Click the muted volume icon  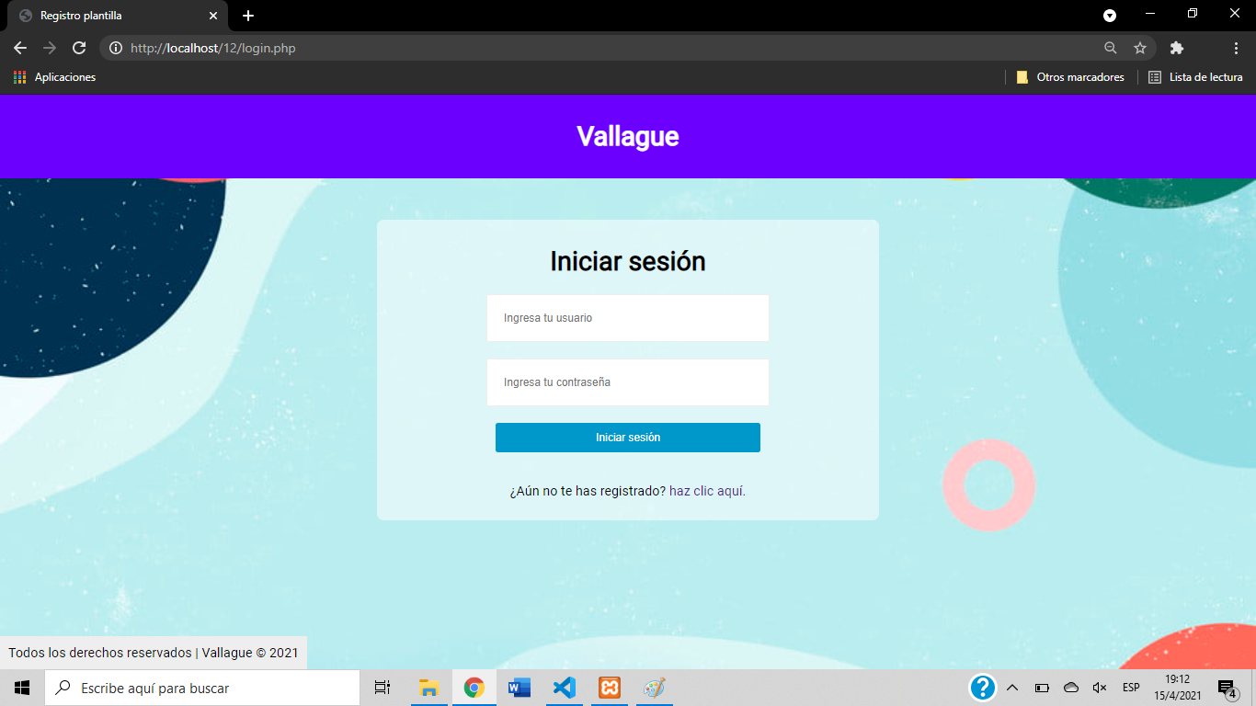tap(1100, 688)
